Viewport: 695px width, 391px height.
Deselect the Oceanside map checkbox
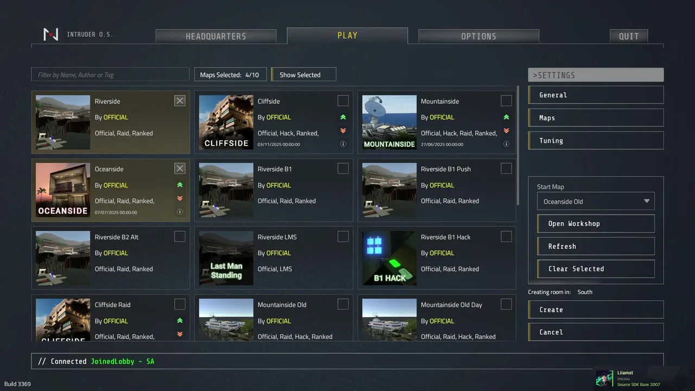(x=180, y=168)
